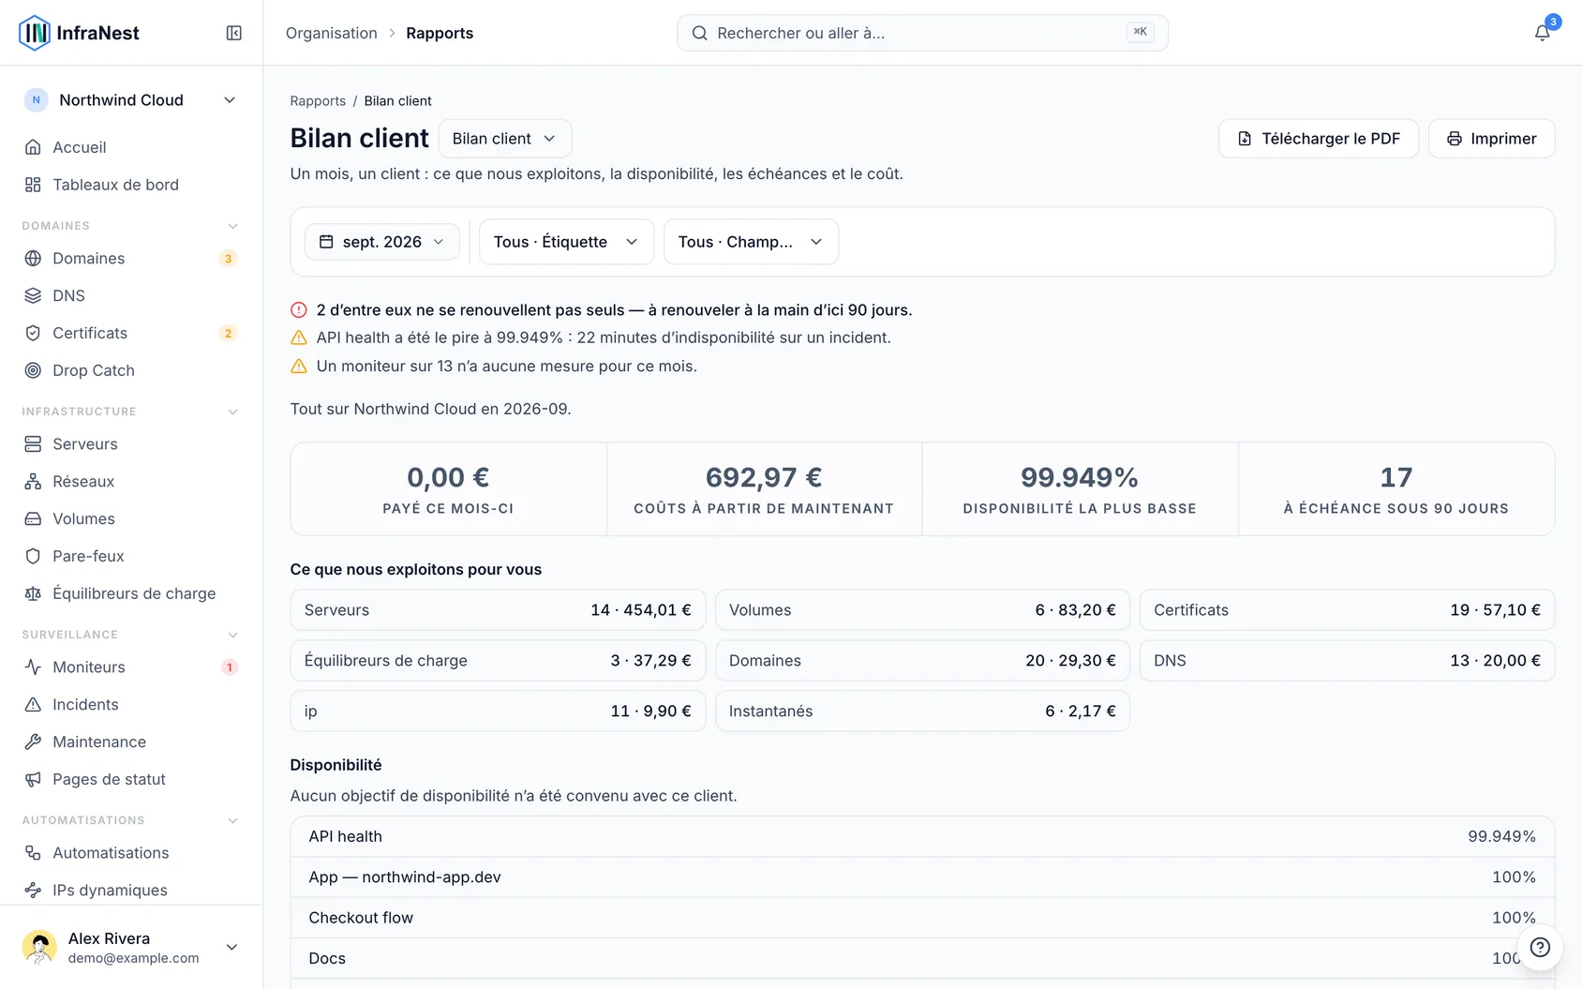Click the Pages de statut megaphone icon

click(33, 779)
